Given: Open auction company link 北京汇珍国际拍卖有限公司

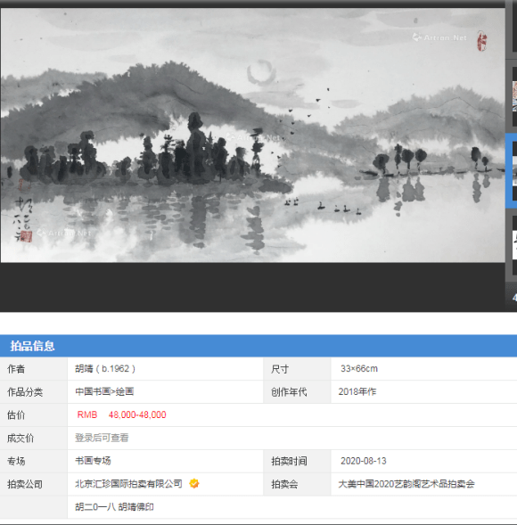Looking at the screenshot, I should 128,484.
